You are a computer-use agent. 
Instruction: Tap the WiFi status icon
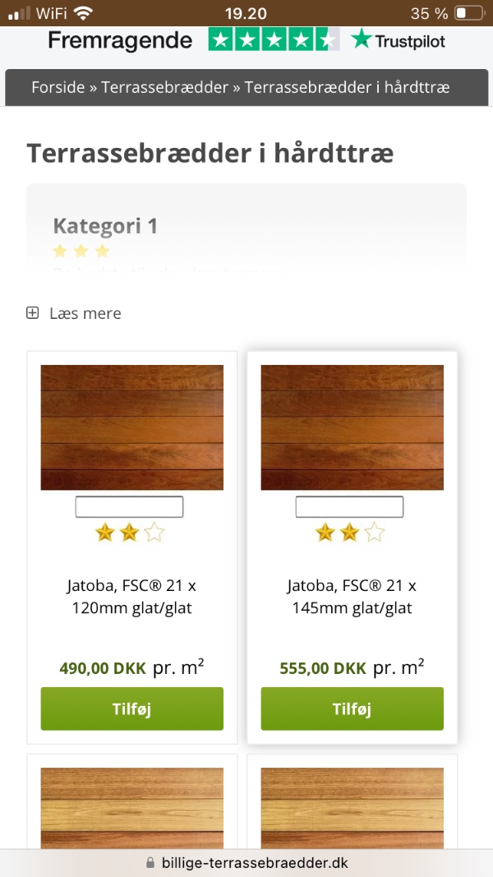pyautogui.click(x=83, y=13)
